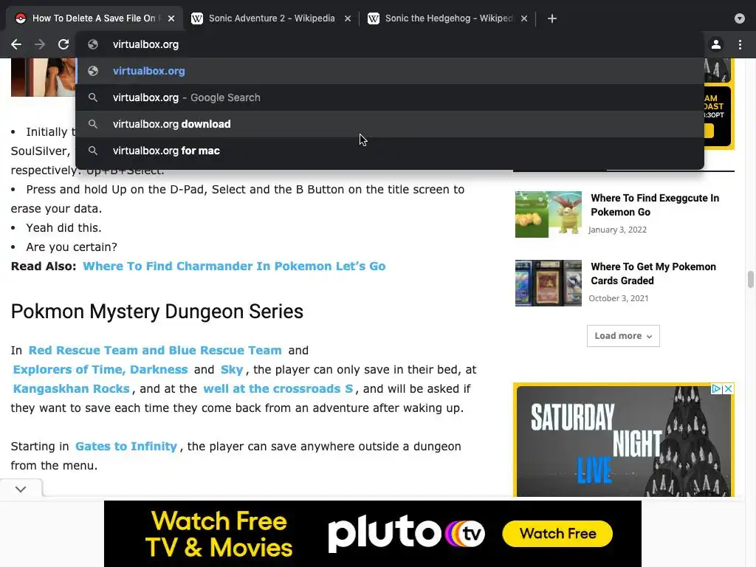The image size is (756, 567).
Task: Close the Sonic Adventure 2 Wikipedia tab
Action: [x=348, y=18]
